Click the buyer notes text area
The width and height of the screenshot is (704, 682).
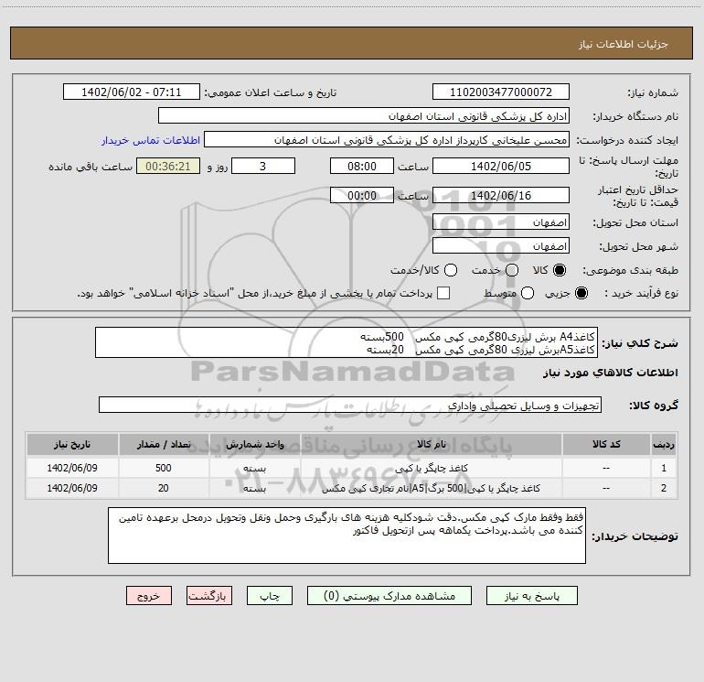[347, 535]
